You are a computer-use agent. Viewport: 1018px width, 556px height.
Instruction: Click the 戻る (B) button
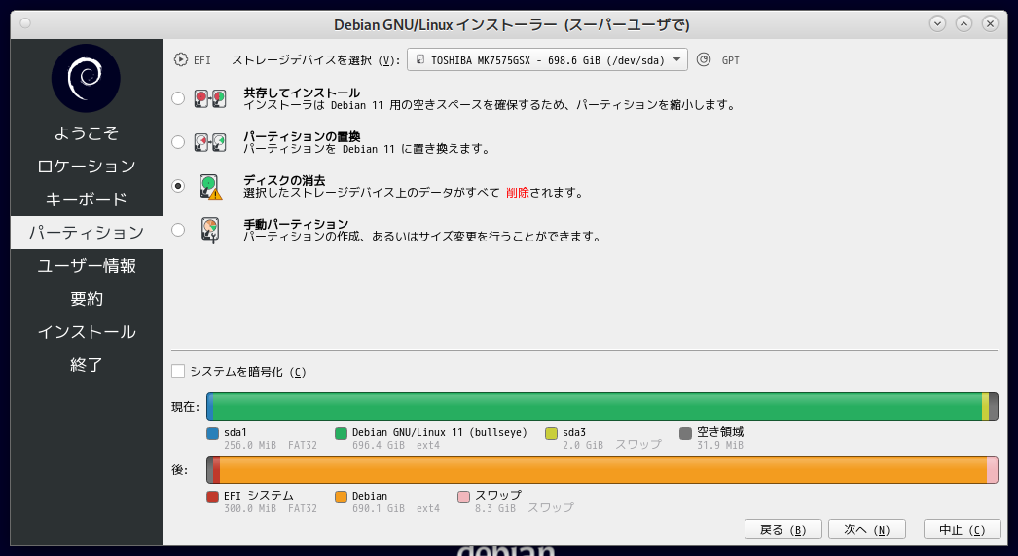pos(783,530)
